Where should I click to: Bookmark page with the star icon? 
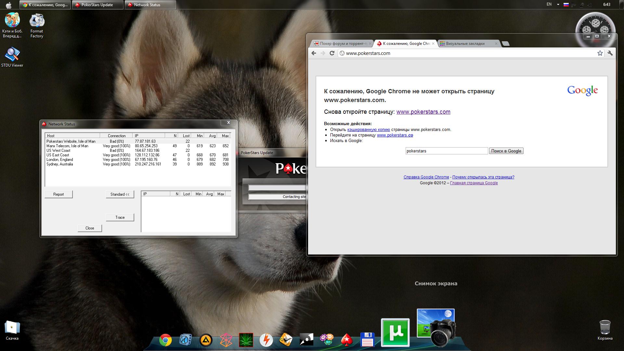pos(600,53)
